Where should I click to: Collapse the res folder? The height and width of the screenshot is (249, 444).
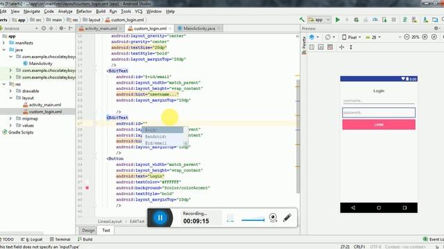click(x=3, y=84)
